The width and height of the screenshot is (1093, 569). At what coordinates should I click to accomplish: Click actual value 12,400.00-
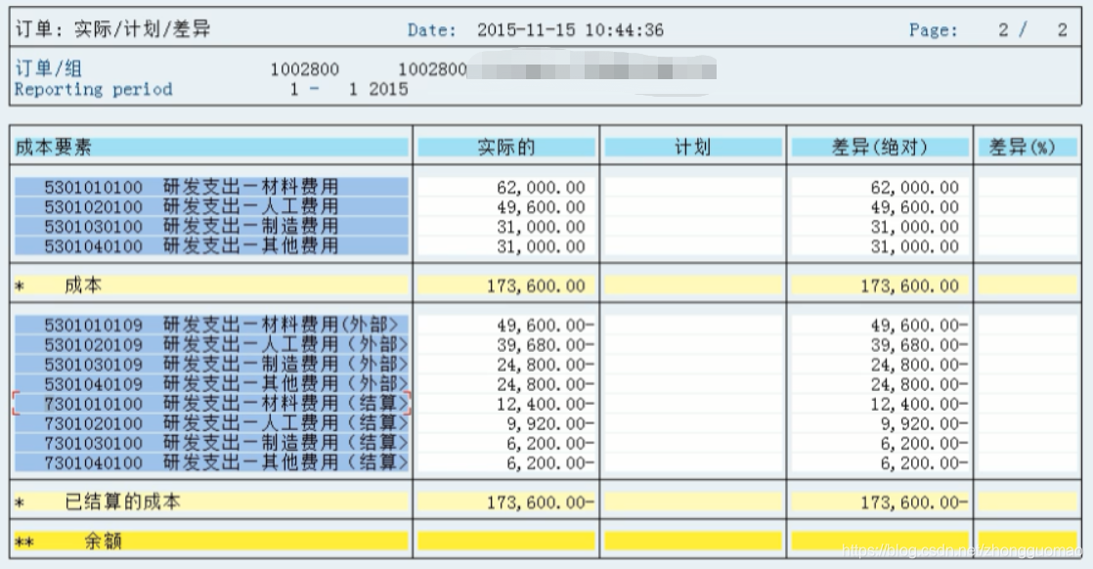click(x=546, y=403)
